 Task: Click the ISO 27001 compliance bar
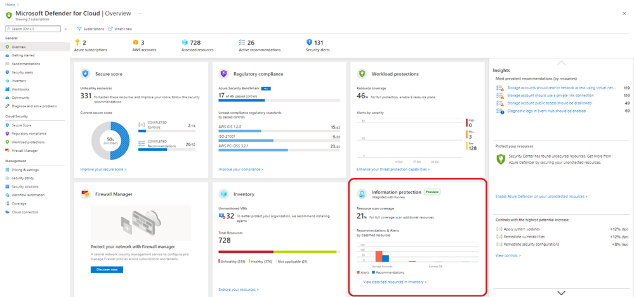pyautogui.click(x=279, y=141)
